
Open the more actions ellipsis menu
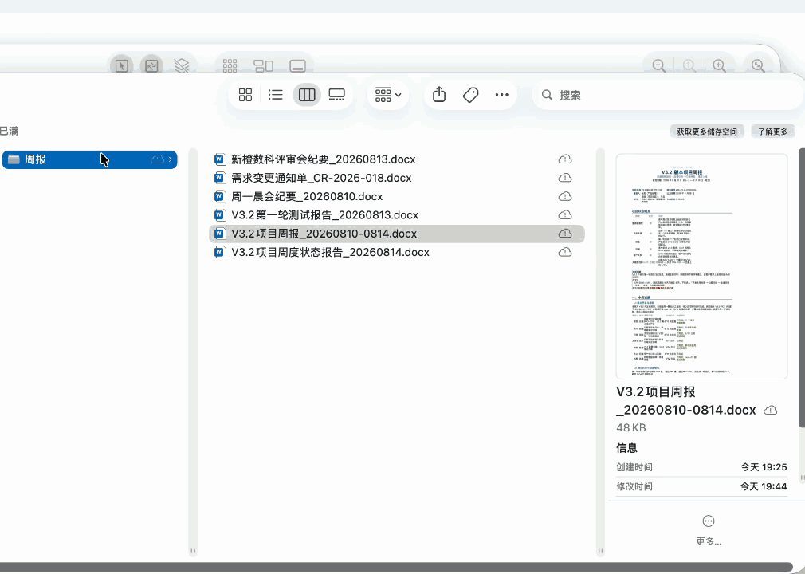[x=501, y=95]
